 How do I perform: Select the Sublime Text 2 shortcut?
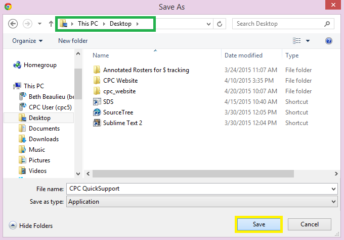(118, 123)
